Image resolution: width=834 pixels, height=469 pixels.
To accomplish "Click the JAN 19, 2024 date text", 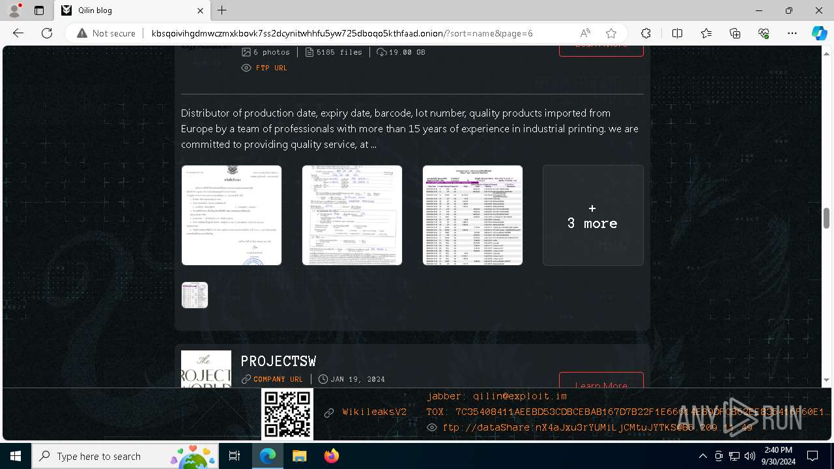I will click(358, 379).
